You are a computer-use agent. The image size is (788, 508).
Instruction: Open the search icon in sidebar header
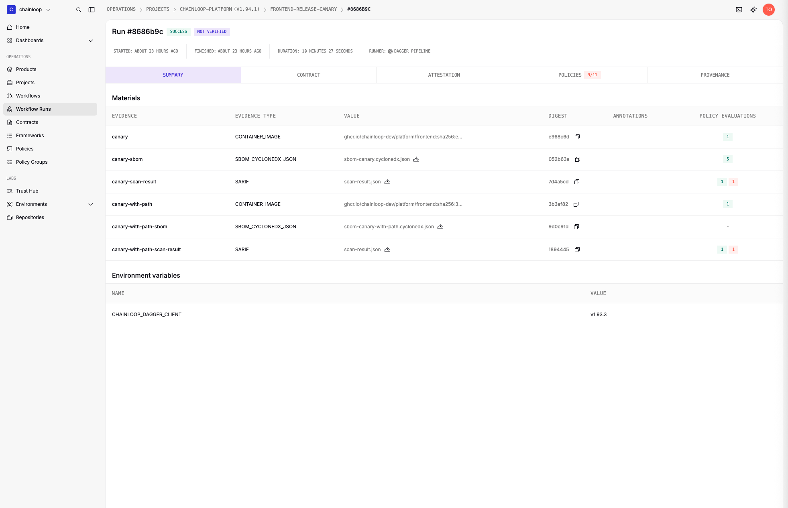pyautogui.click(x=79, y=10)
